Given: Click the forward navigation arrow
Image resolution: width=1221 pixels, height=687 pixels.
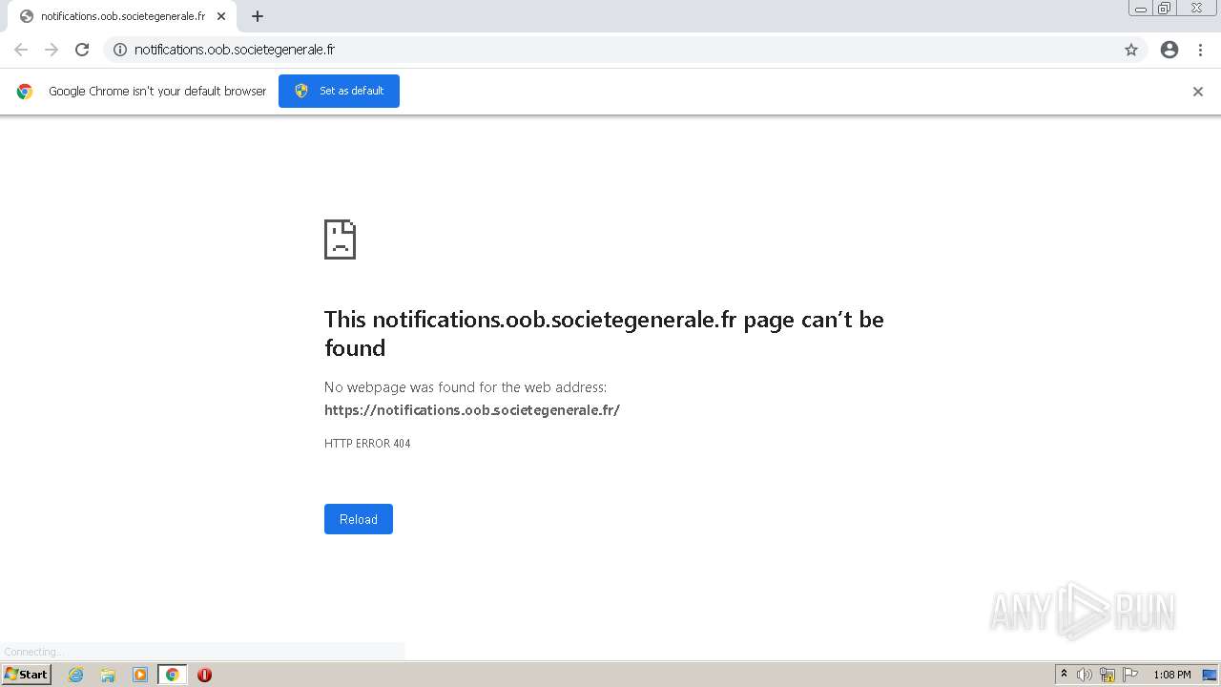Looking at the screenshot, I should coord(52,50).
